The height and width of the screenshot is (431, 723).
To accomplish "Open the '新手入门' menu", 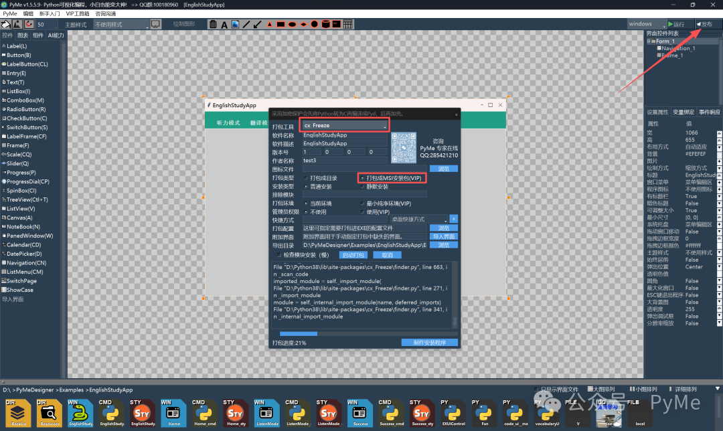I will click(50, 14).
